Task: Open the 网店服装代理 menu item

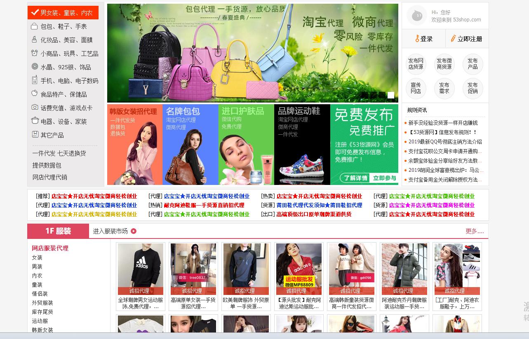Action: [50, 248]
